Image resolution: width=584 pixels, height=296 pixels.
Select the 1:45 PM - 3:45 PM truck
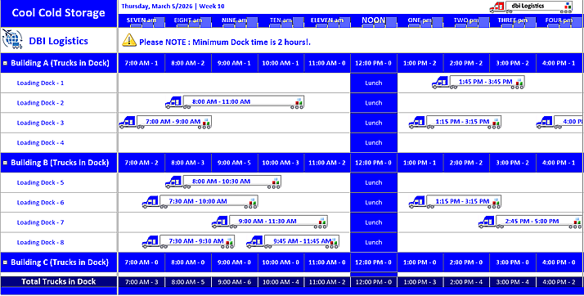pos(478,82)
